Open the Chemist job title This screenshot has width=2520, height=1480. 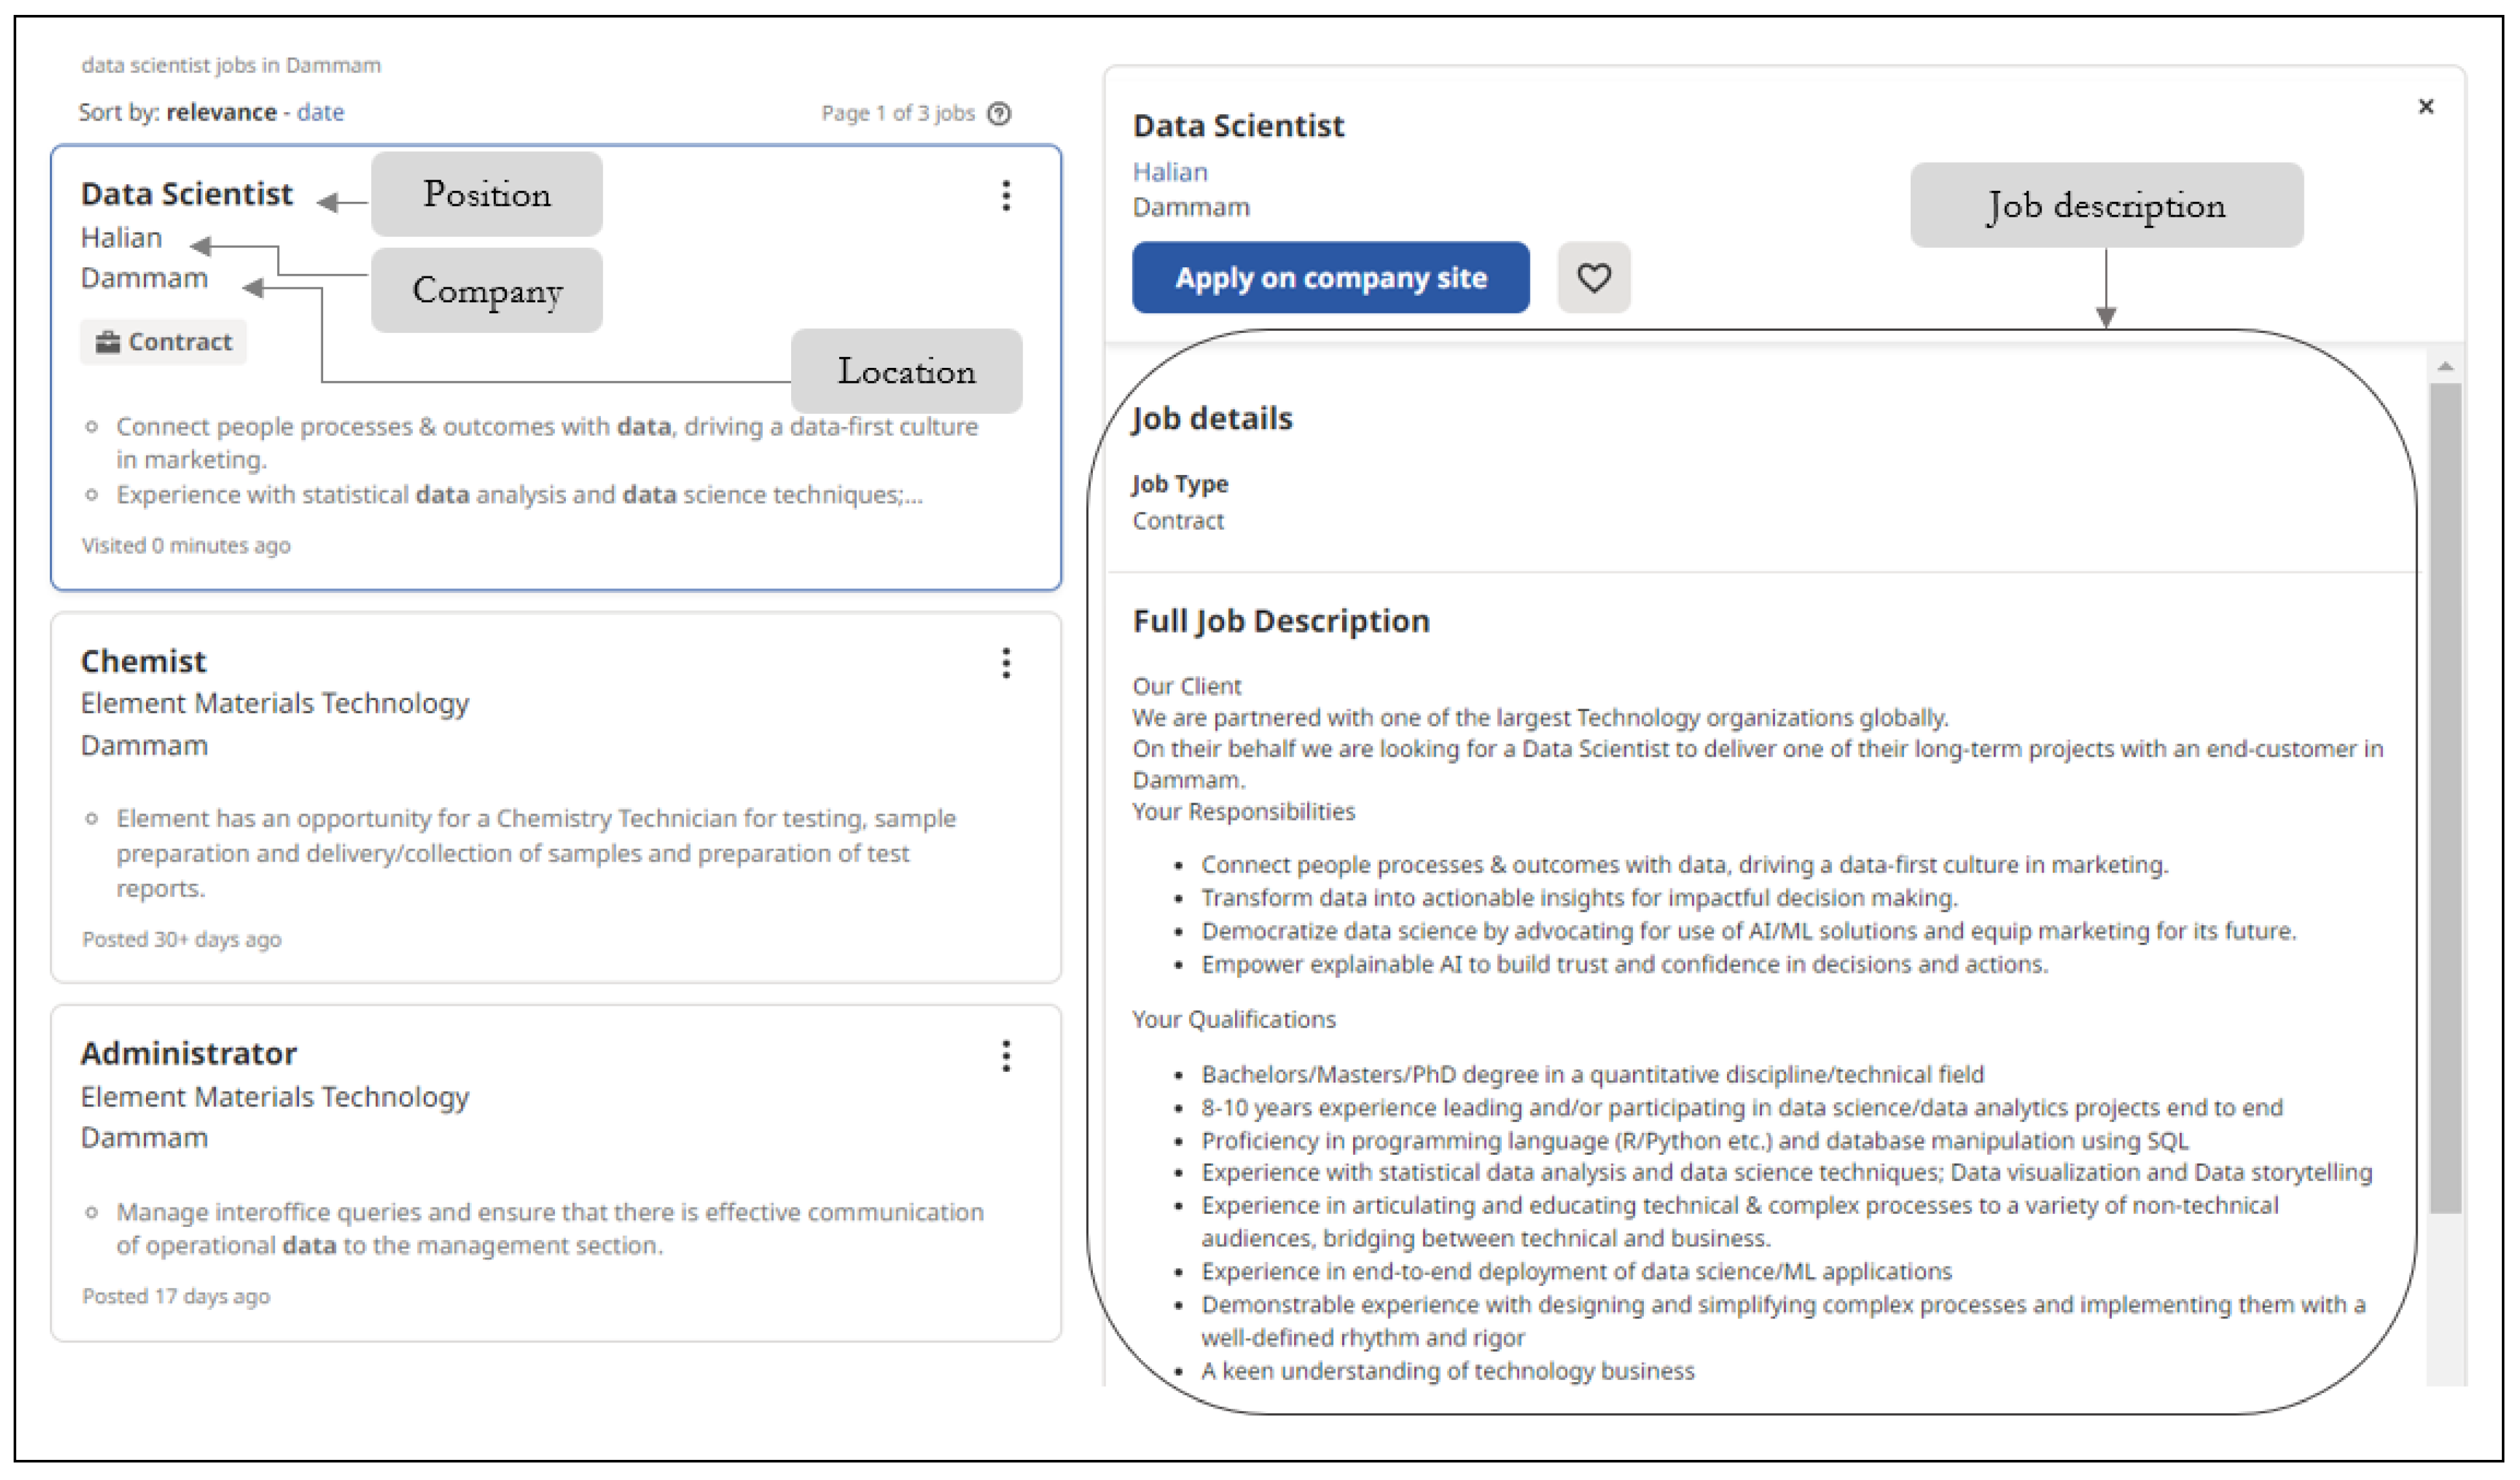click(143, 661)
